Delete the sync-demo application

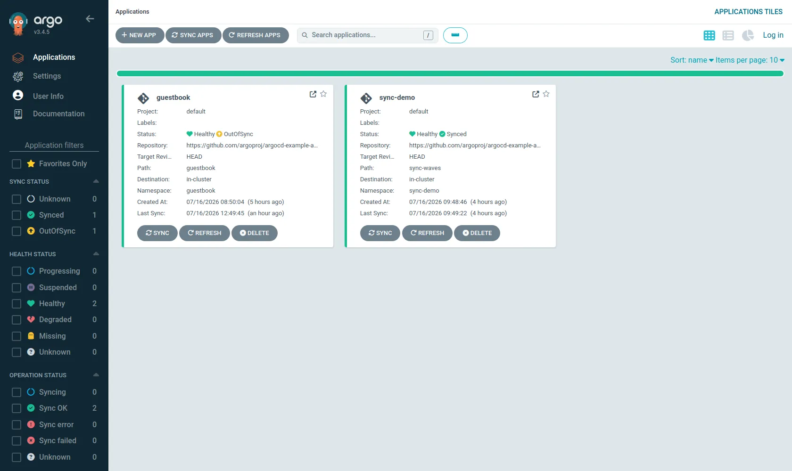tap(477, 233)
